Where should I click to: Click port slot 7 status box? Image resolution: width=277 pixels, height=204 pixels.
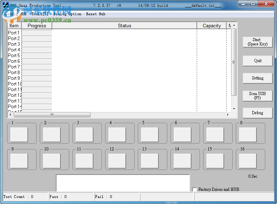(215, 135)
